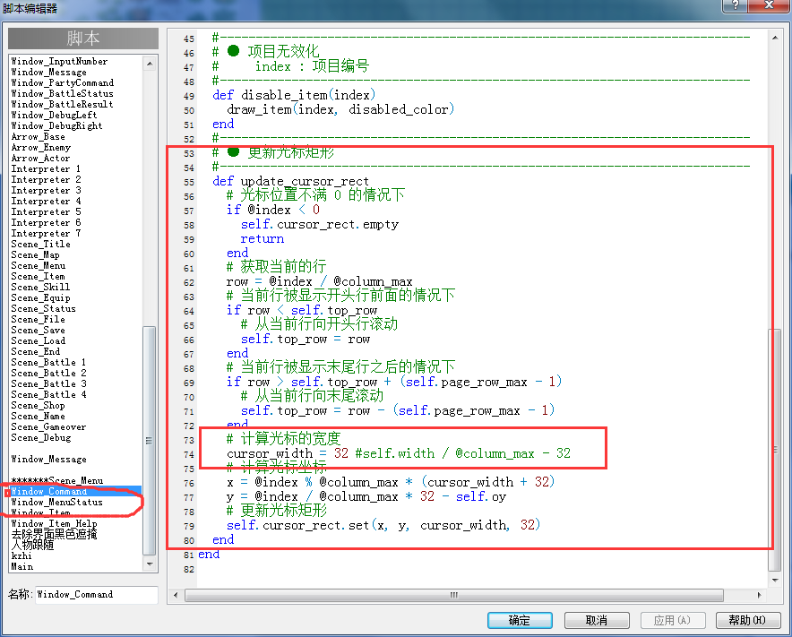Select kzhi script
Screen dimensions: 792x637
click(x=22, y=555)
